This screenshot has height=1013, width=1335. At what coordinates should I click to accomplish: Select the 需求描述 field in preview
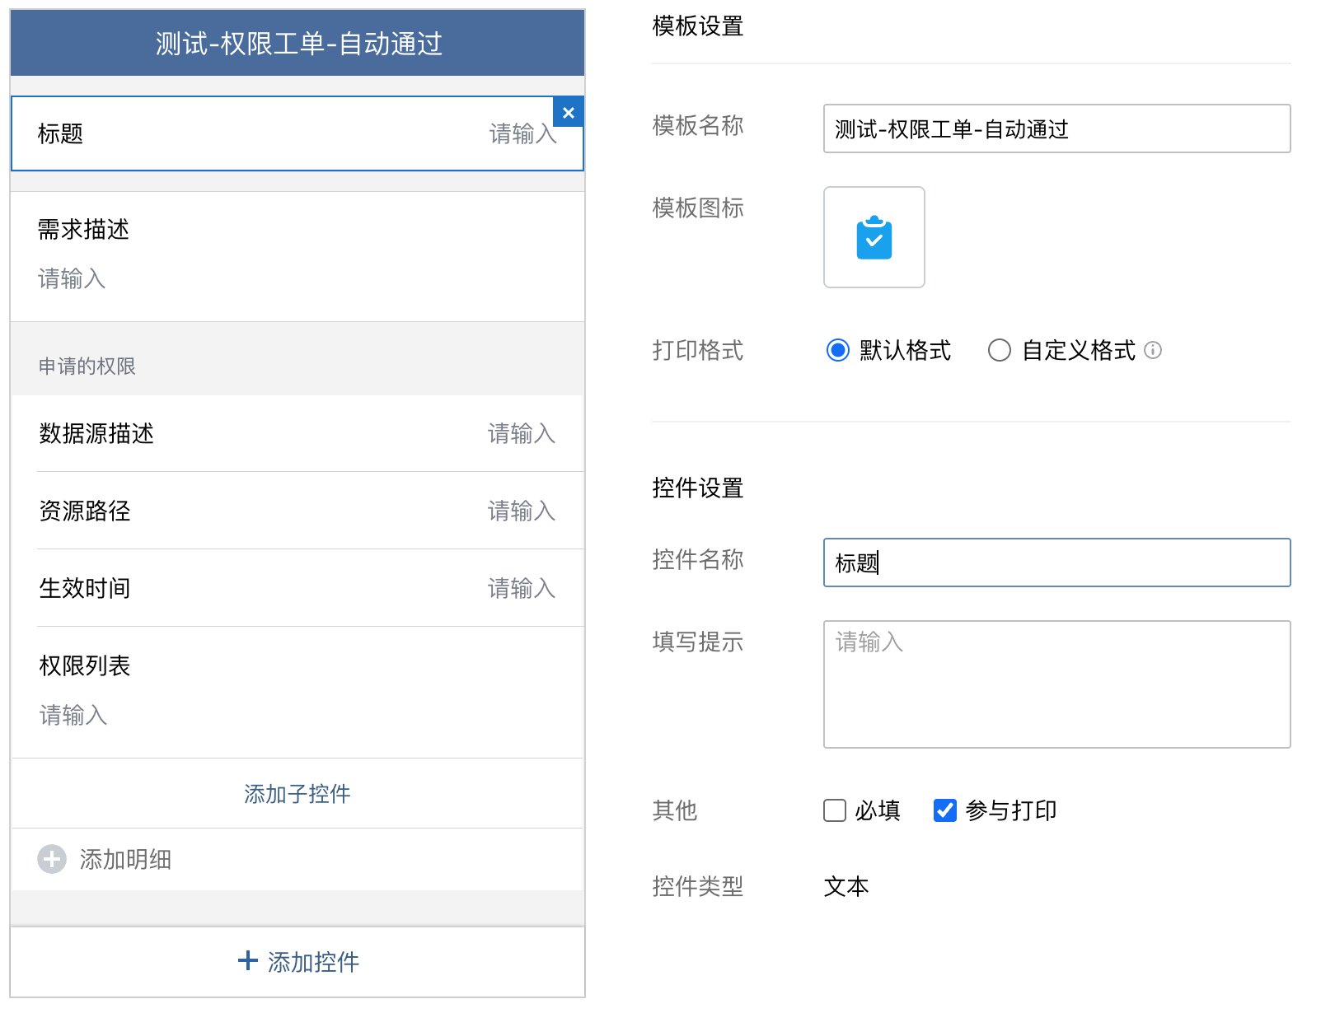297,255
